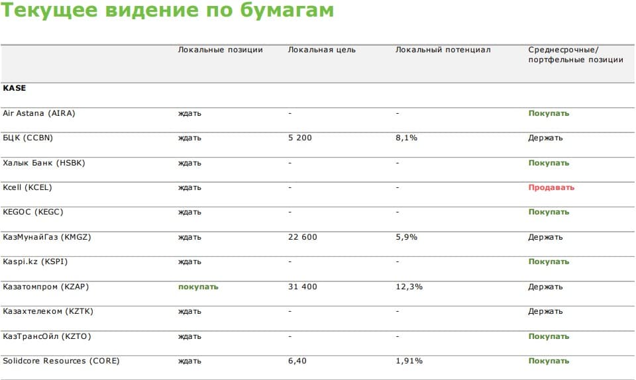Image resolution: width=636 pixels, height=380 pixels.
Task: Click КазМунайГаз target value 22 600
Action: tap(302, 237)
